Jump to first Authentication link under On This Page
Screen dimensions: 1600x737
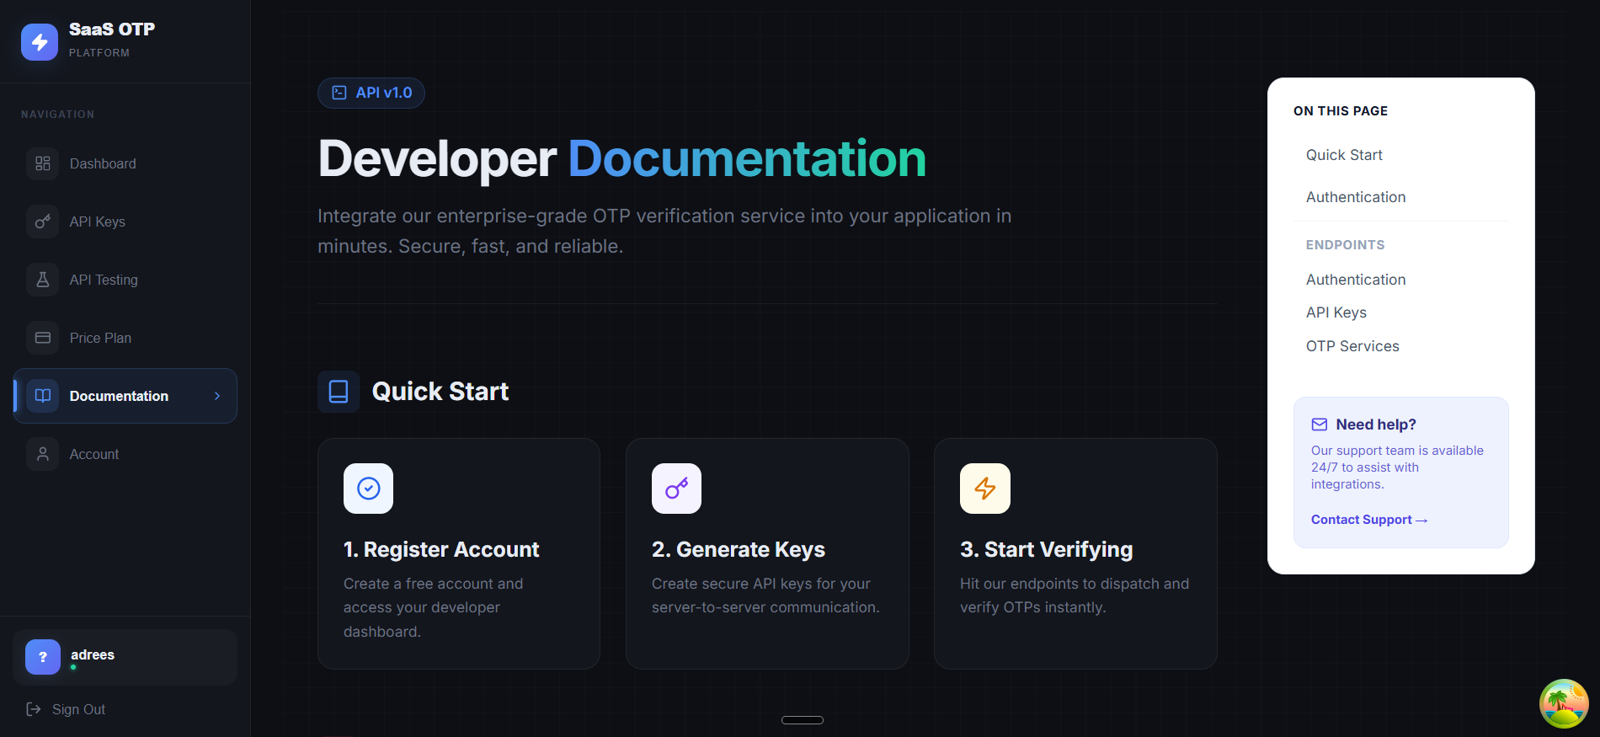(x=1356, y=197)
